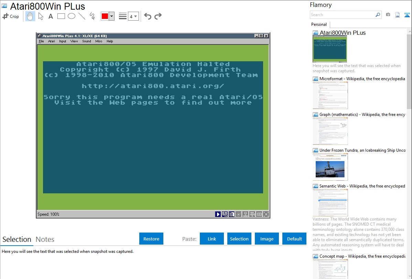
Task: Select the arrow pointer tool
Action: (41, 16)
